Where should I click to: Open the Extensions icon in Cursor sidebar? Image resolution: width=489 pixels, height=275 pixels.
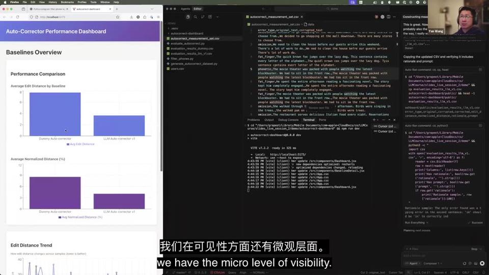click(x=210, y=17)
